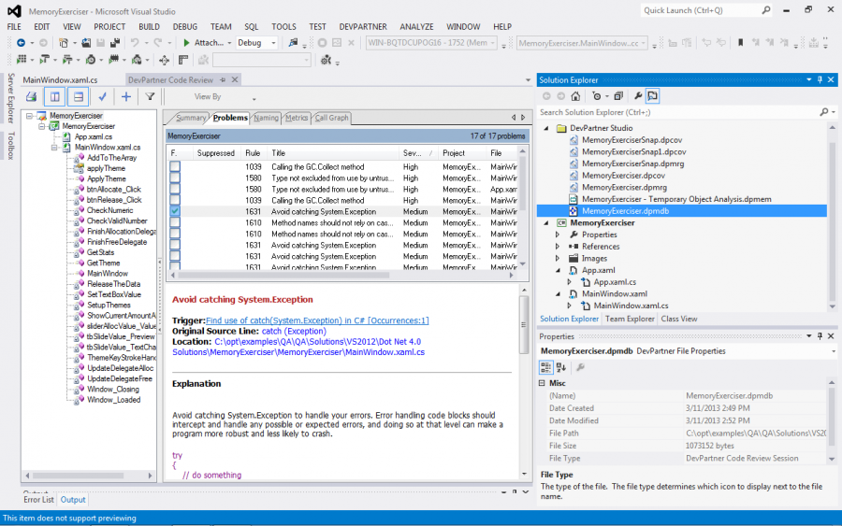The width and height of the screenshot is (842, 526).
Task: Click the filter funnel icon in Code Review
Action: pyautogui.click(x=150, y=97)
